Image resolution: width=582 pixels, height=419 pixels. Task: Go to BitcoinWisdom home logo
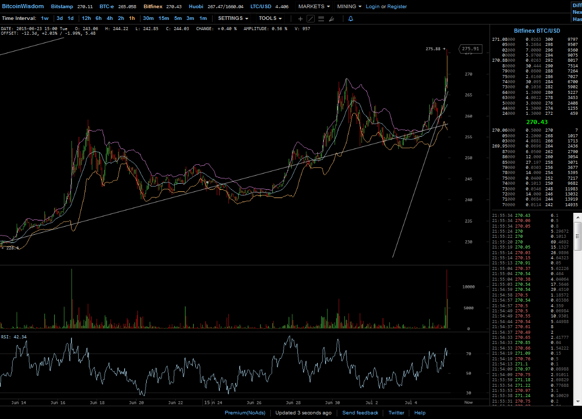(22, 6)
